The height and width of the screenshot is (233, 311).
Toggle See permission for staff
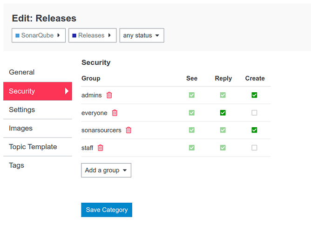(x=192, y=148)
